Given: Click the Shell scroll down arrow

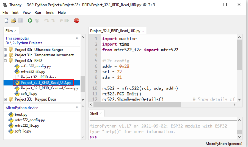Looking at the screenshot, I should point(240,137).
